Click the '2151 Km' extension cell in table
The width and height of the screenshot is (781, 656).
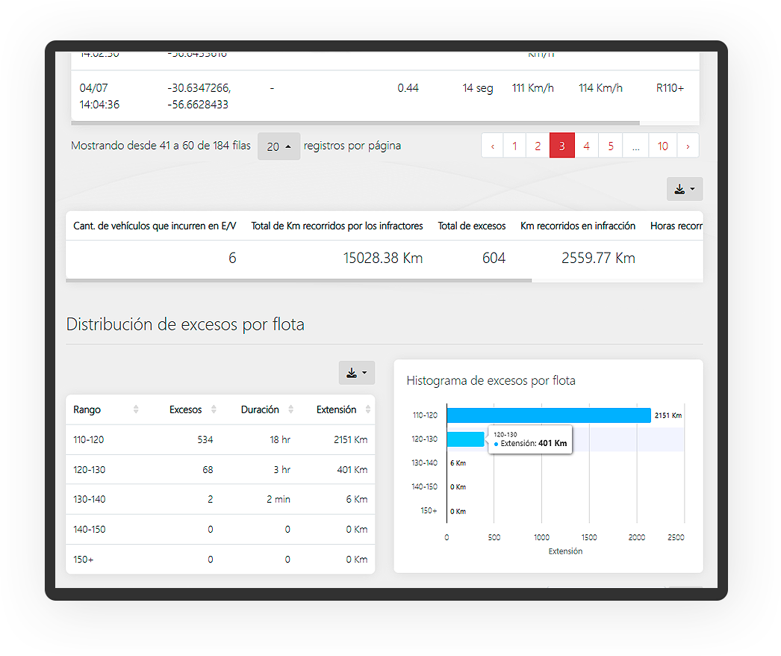coord(351,439)
